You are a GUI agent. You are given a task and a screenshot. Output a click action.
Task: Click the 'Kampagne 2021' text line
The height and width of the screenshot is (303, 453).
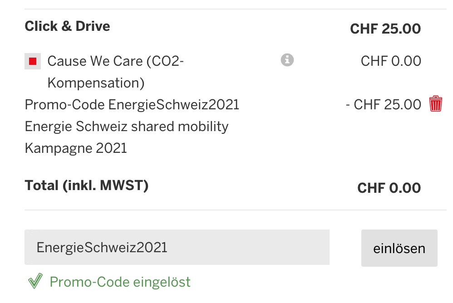76,148
